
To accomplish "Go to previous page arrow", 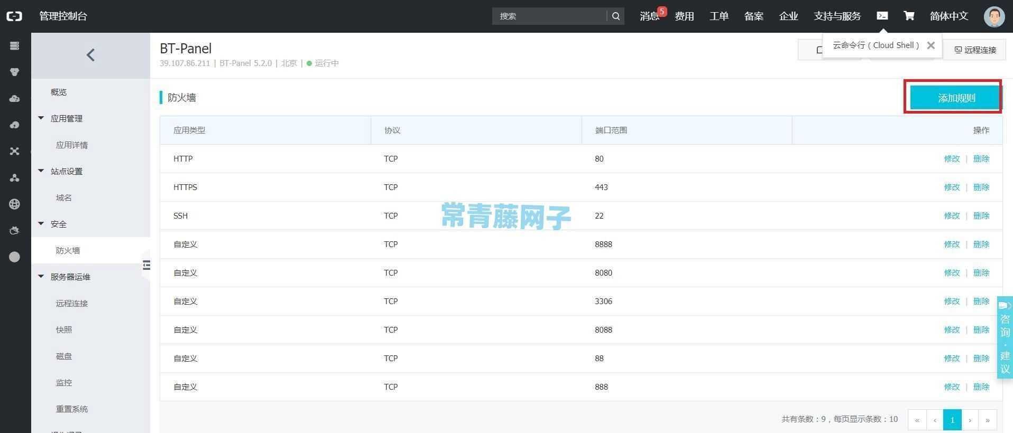I will click(x=935, y=420).
